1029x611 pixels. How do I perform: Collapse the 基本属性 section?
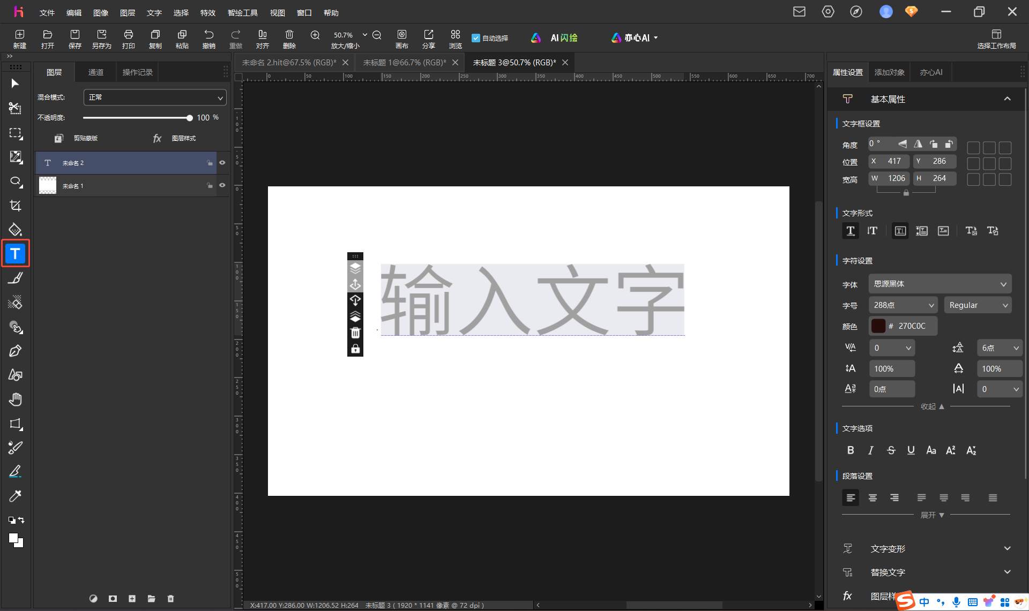pyautogui.click(x=1007, y=99)
